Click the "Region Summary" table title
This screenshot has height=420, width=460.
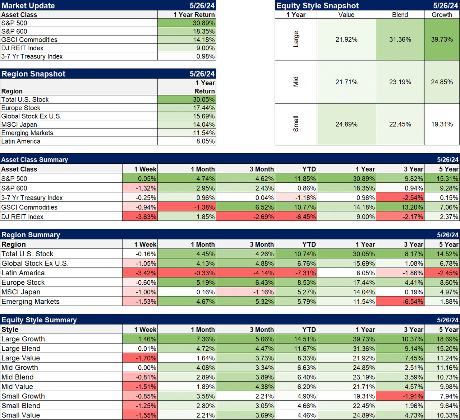coord(31,235)
